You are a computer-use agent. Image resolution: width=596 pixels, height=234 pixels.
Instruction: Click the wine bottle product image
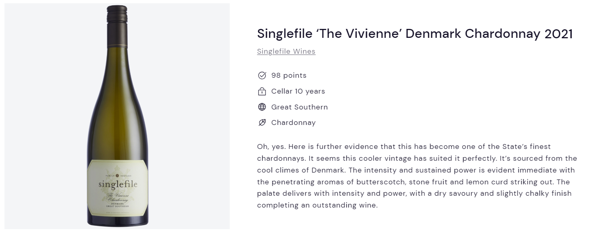coord(117,116)
